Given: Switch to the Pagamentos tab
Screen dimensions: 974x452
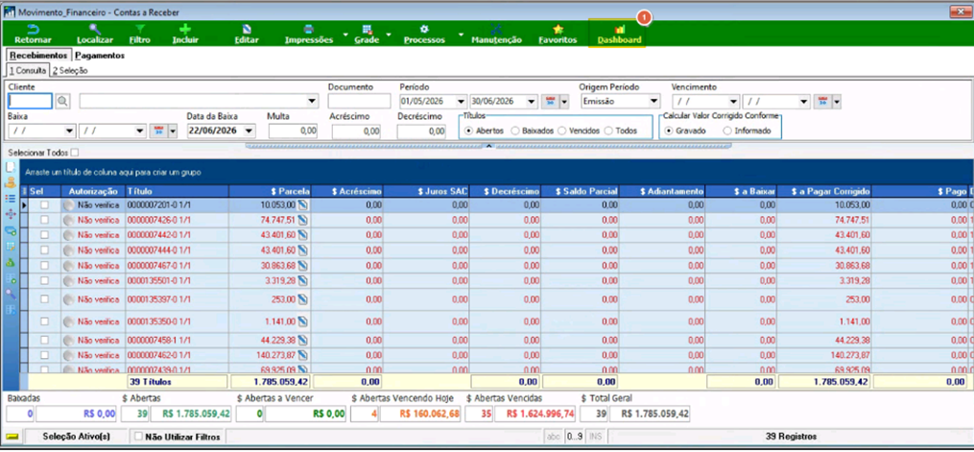Looking at the screenshot, I should click(x=100, y=56).
